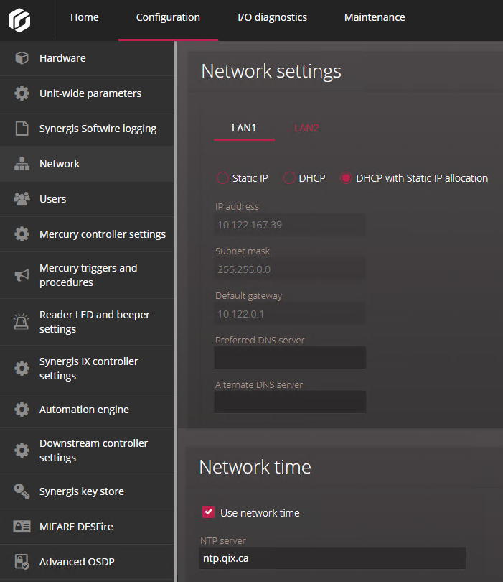This screenshot has width=503, height=582.
Task: Choose the DHCP option
Action: [287, 177]
